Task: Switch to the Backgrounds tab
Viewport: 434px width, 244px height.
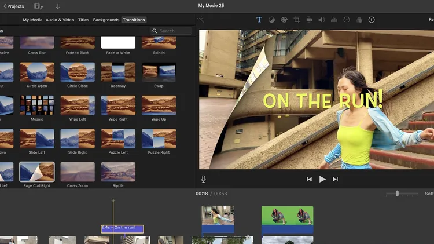Action: click(106, 20)
